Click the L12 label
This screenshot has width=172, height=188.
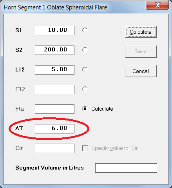[20, 69]
